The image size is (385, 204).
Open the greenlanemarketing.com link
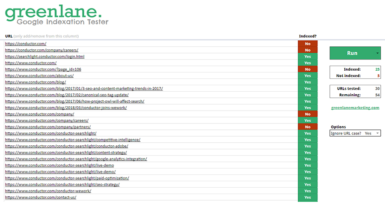pyautogui.click(x=355, y=108)
